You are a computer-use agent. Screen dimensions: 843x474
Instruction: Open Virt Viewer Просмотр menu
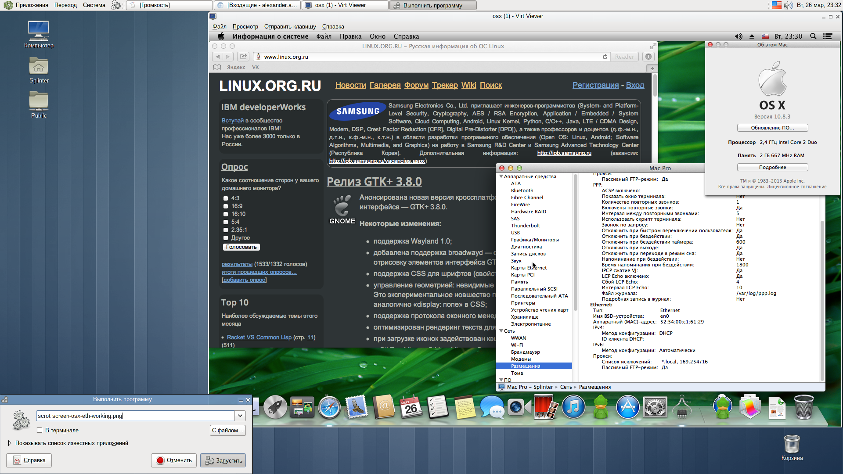(245, 26)
